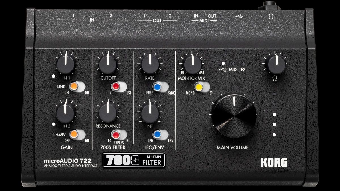Click the INT intensity knob
Image resolution: width=340 pixels, height=191 pixels.
(150, 113)
